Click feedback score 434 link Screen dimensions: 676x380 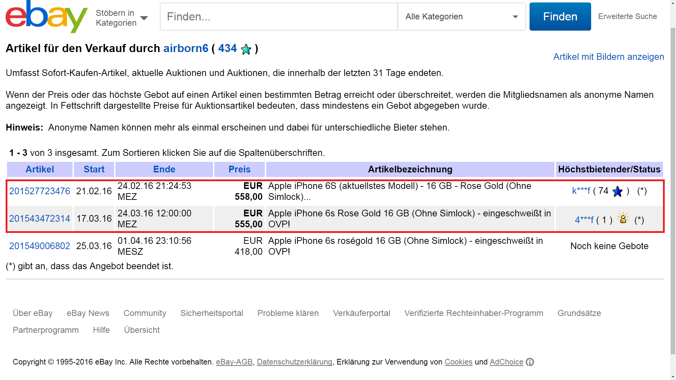pyautogui.click(x=227, y=48)
